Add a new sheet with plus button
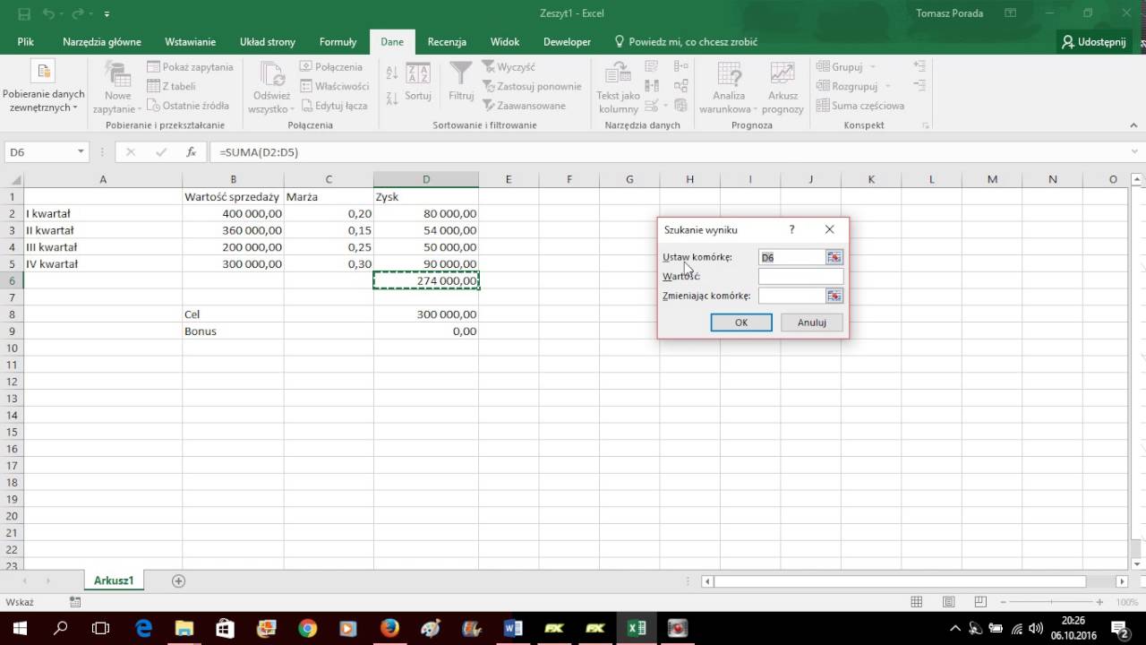 pos(178,580)
